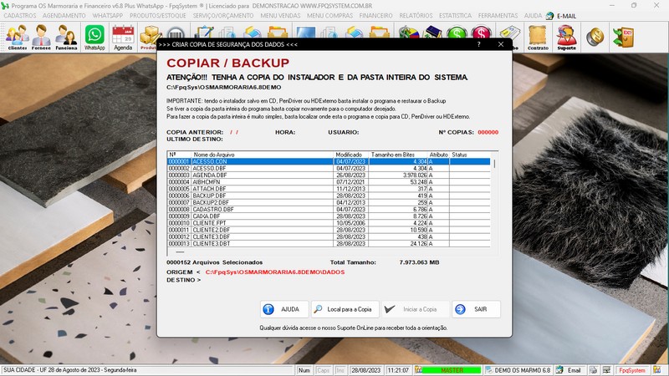Image resolution: width=669 pixels, height=376 pixels.
Task: Click the Local para a Copia button
Action: click(x=345, y=309)
